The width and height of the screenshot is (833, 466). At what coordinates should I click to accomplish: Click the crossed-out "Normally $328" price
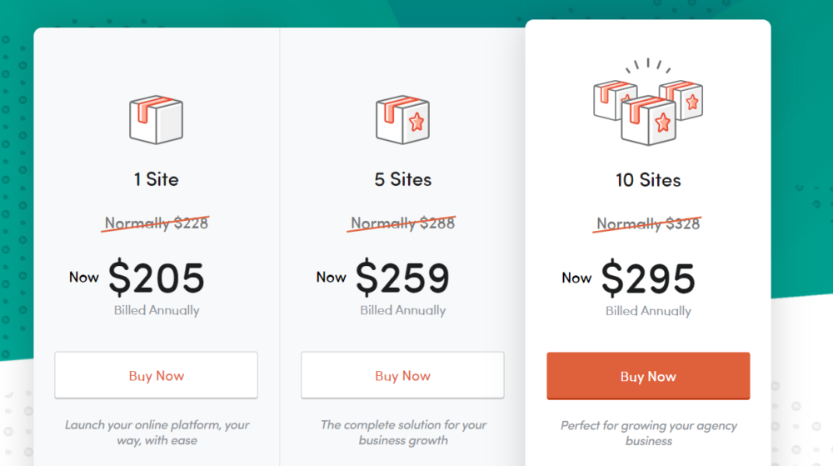[648, 223]
